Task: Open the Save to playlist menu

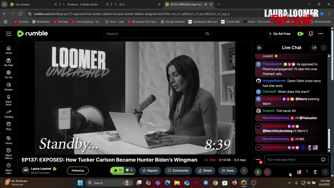Action: coord(228,171)
